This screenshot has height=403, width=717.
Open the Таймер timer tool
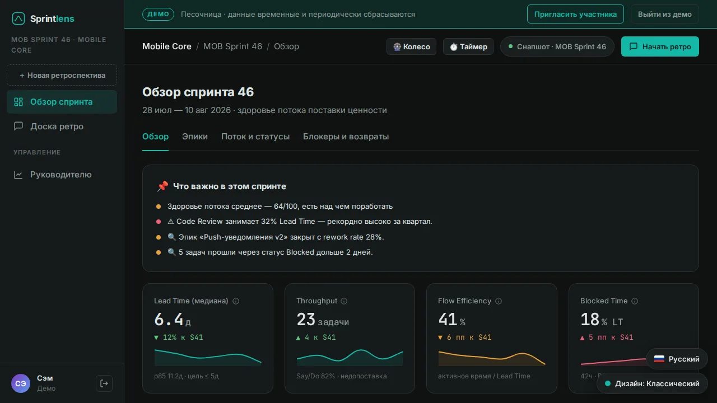click(x=468, y=46)
